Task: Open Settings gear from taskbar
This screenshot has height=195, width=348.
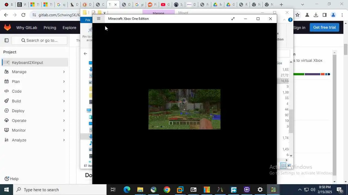Action: click(x=260, y=190)
